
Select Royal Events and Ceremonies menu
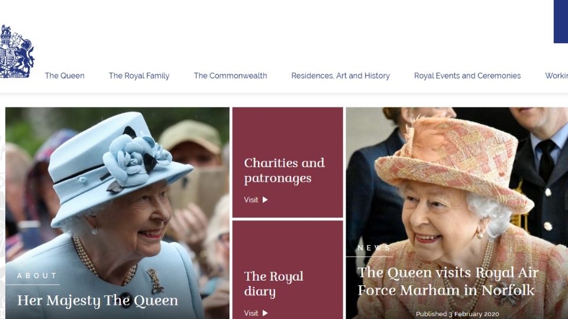pyautogui.click(x=467, y=76)
